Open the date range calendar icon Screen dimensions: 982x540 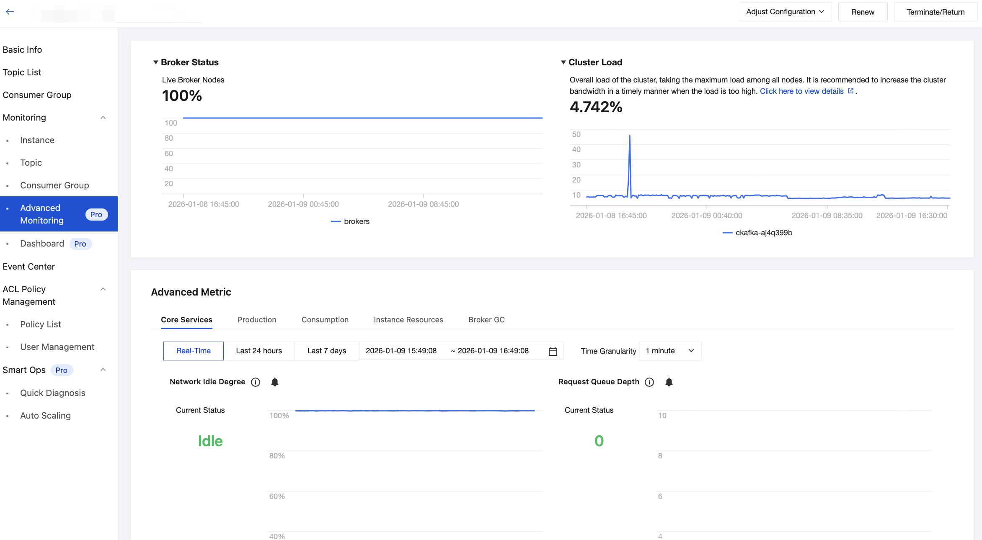553,351
